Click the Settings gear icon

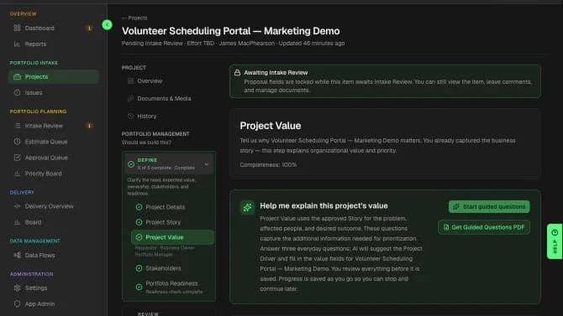click(17, 288)
